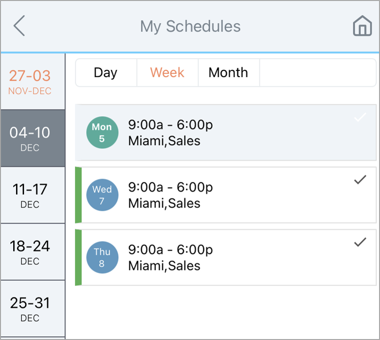Switch to Week view tab
380x340 pixels.
pyautogui.click(x=167, y=73)
